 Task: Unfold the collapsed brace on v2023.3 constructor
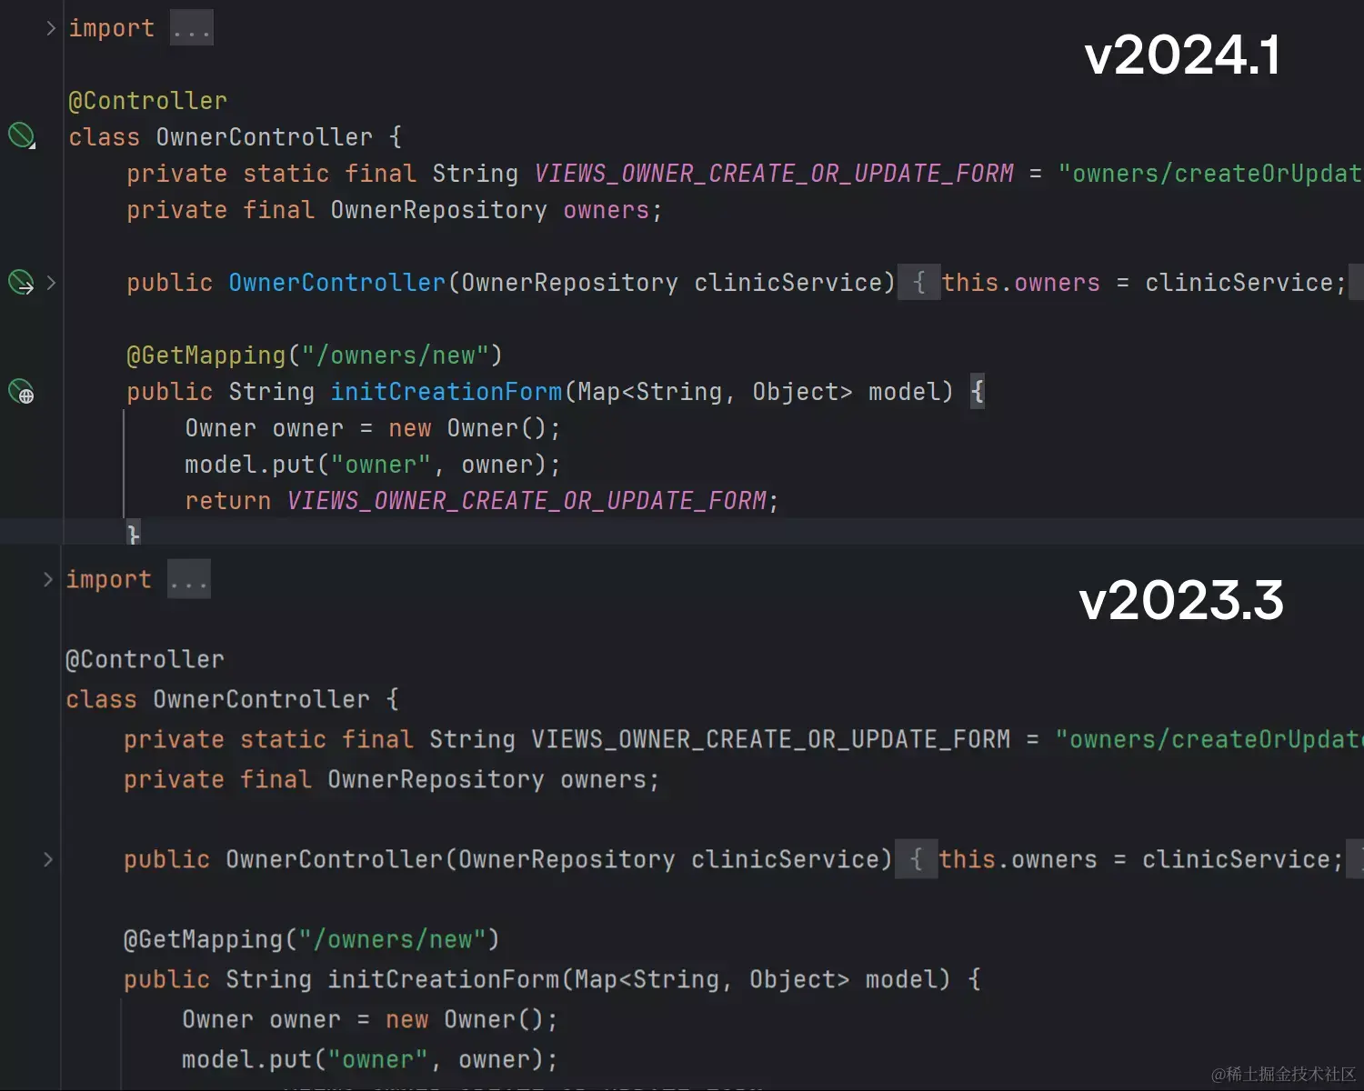pos(917,859)
